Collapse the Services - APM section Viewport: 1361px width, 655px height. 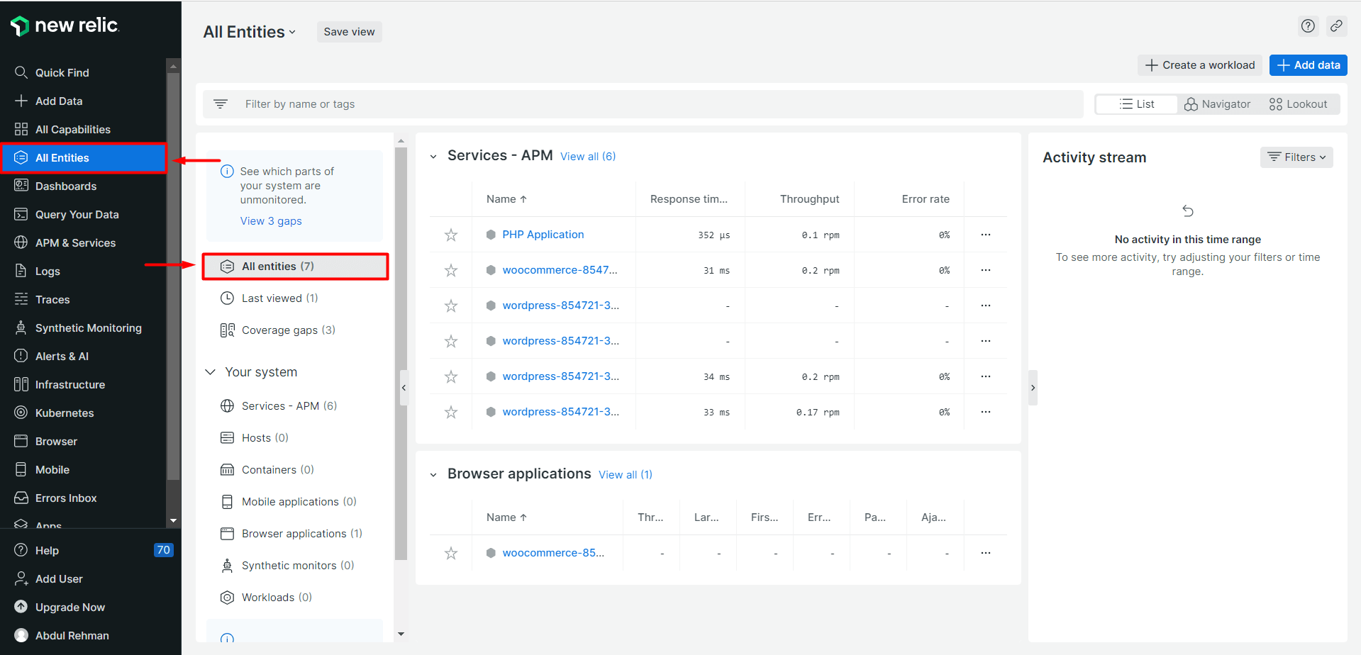(433, 157)
